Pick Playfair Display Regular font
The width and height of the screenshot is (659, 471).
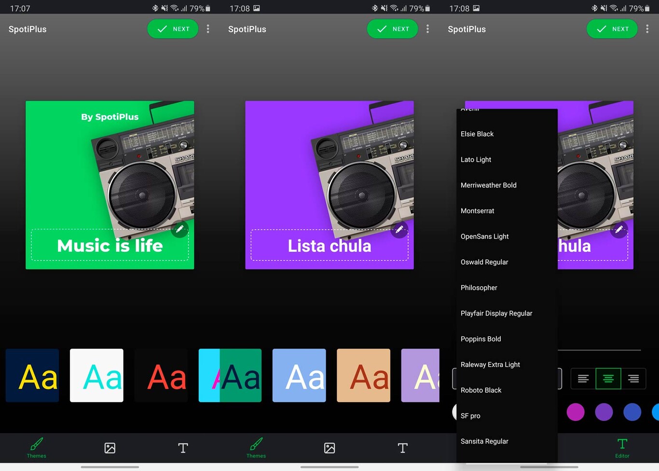(496, 313)
